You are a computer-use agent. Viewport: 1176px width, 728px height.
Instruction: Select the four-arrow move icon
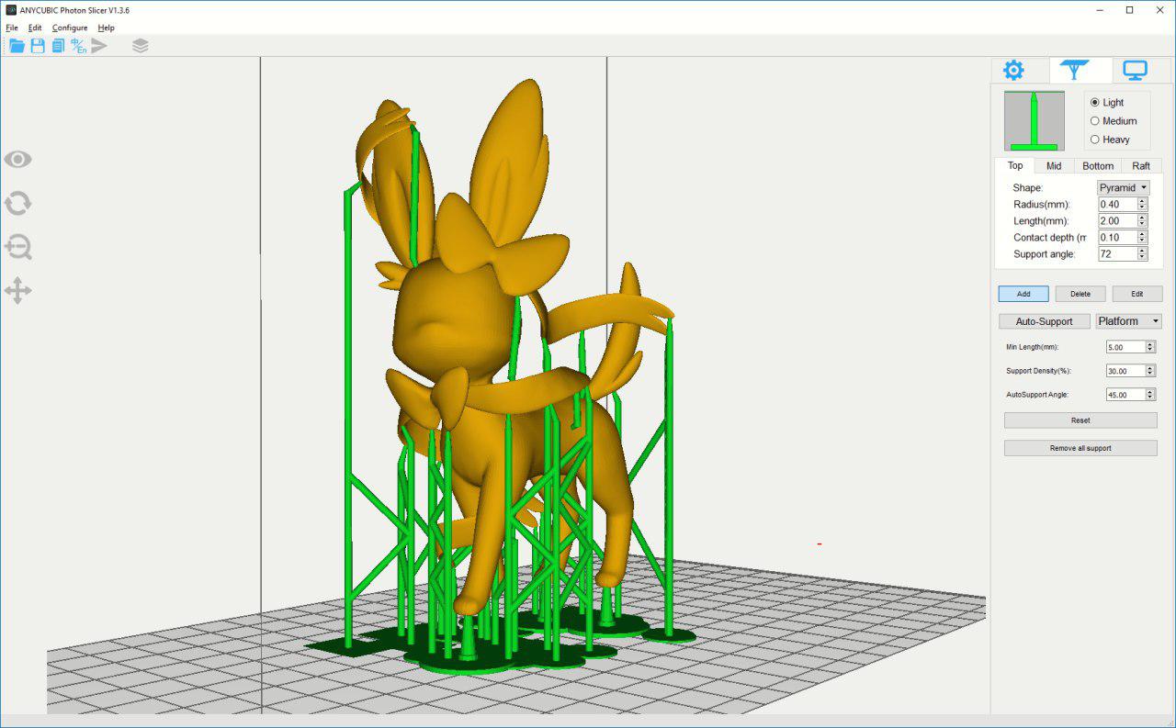click(x=17, y=291)
